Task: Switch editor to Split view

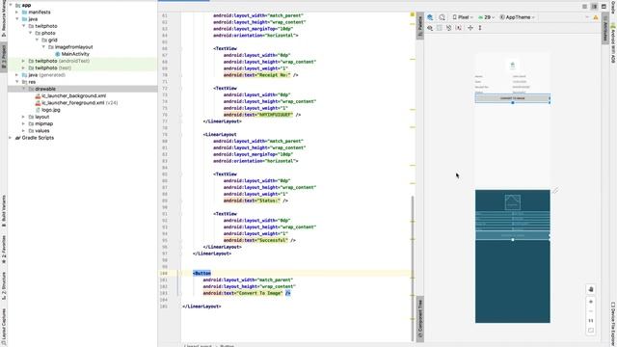Action: (594, 7)
